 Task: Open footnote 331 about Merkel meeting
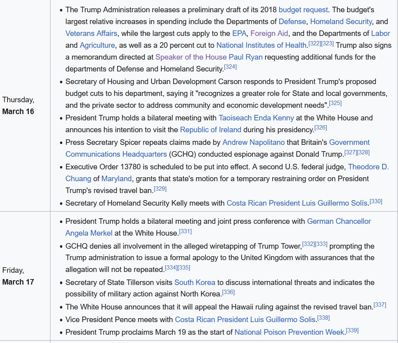pos(185,231)
